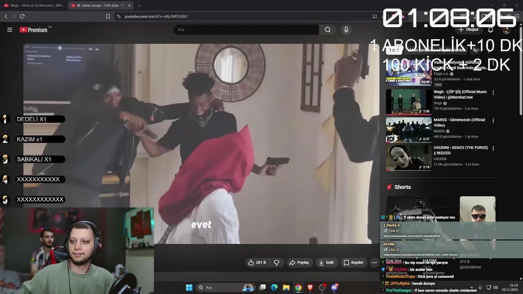The image size is (523, 294).
Task: Switch to the 'Wegh - Martı ya da Mercedes' tab
Action: tap(34, 5)
